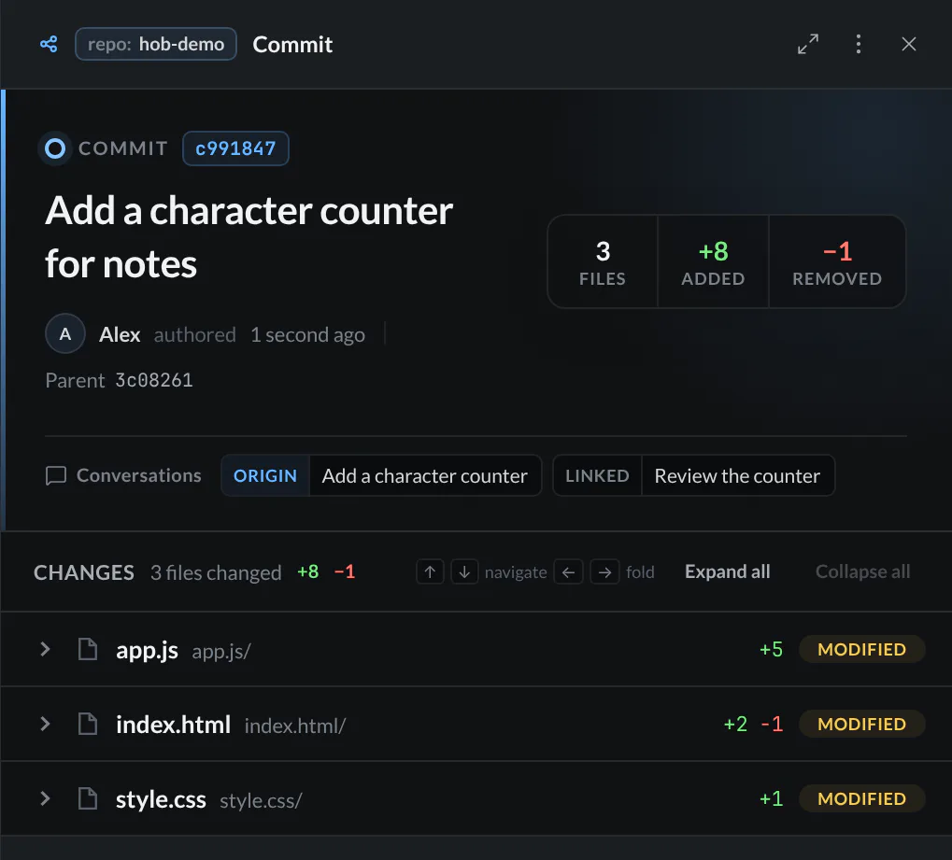
Task: Click the CHANGES section heading
Action: click(x=84, y=573)
